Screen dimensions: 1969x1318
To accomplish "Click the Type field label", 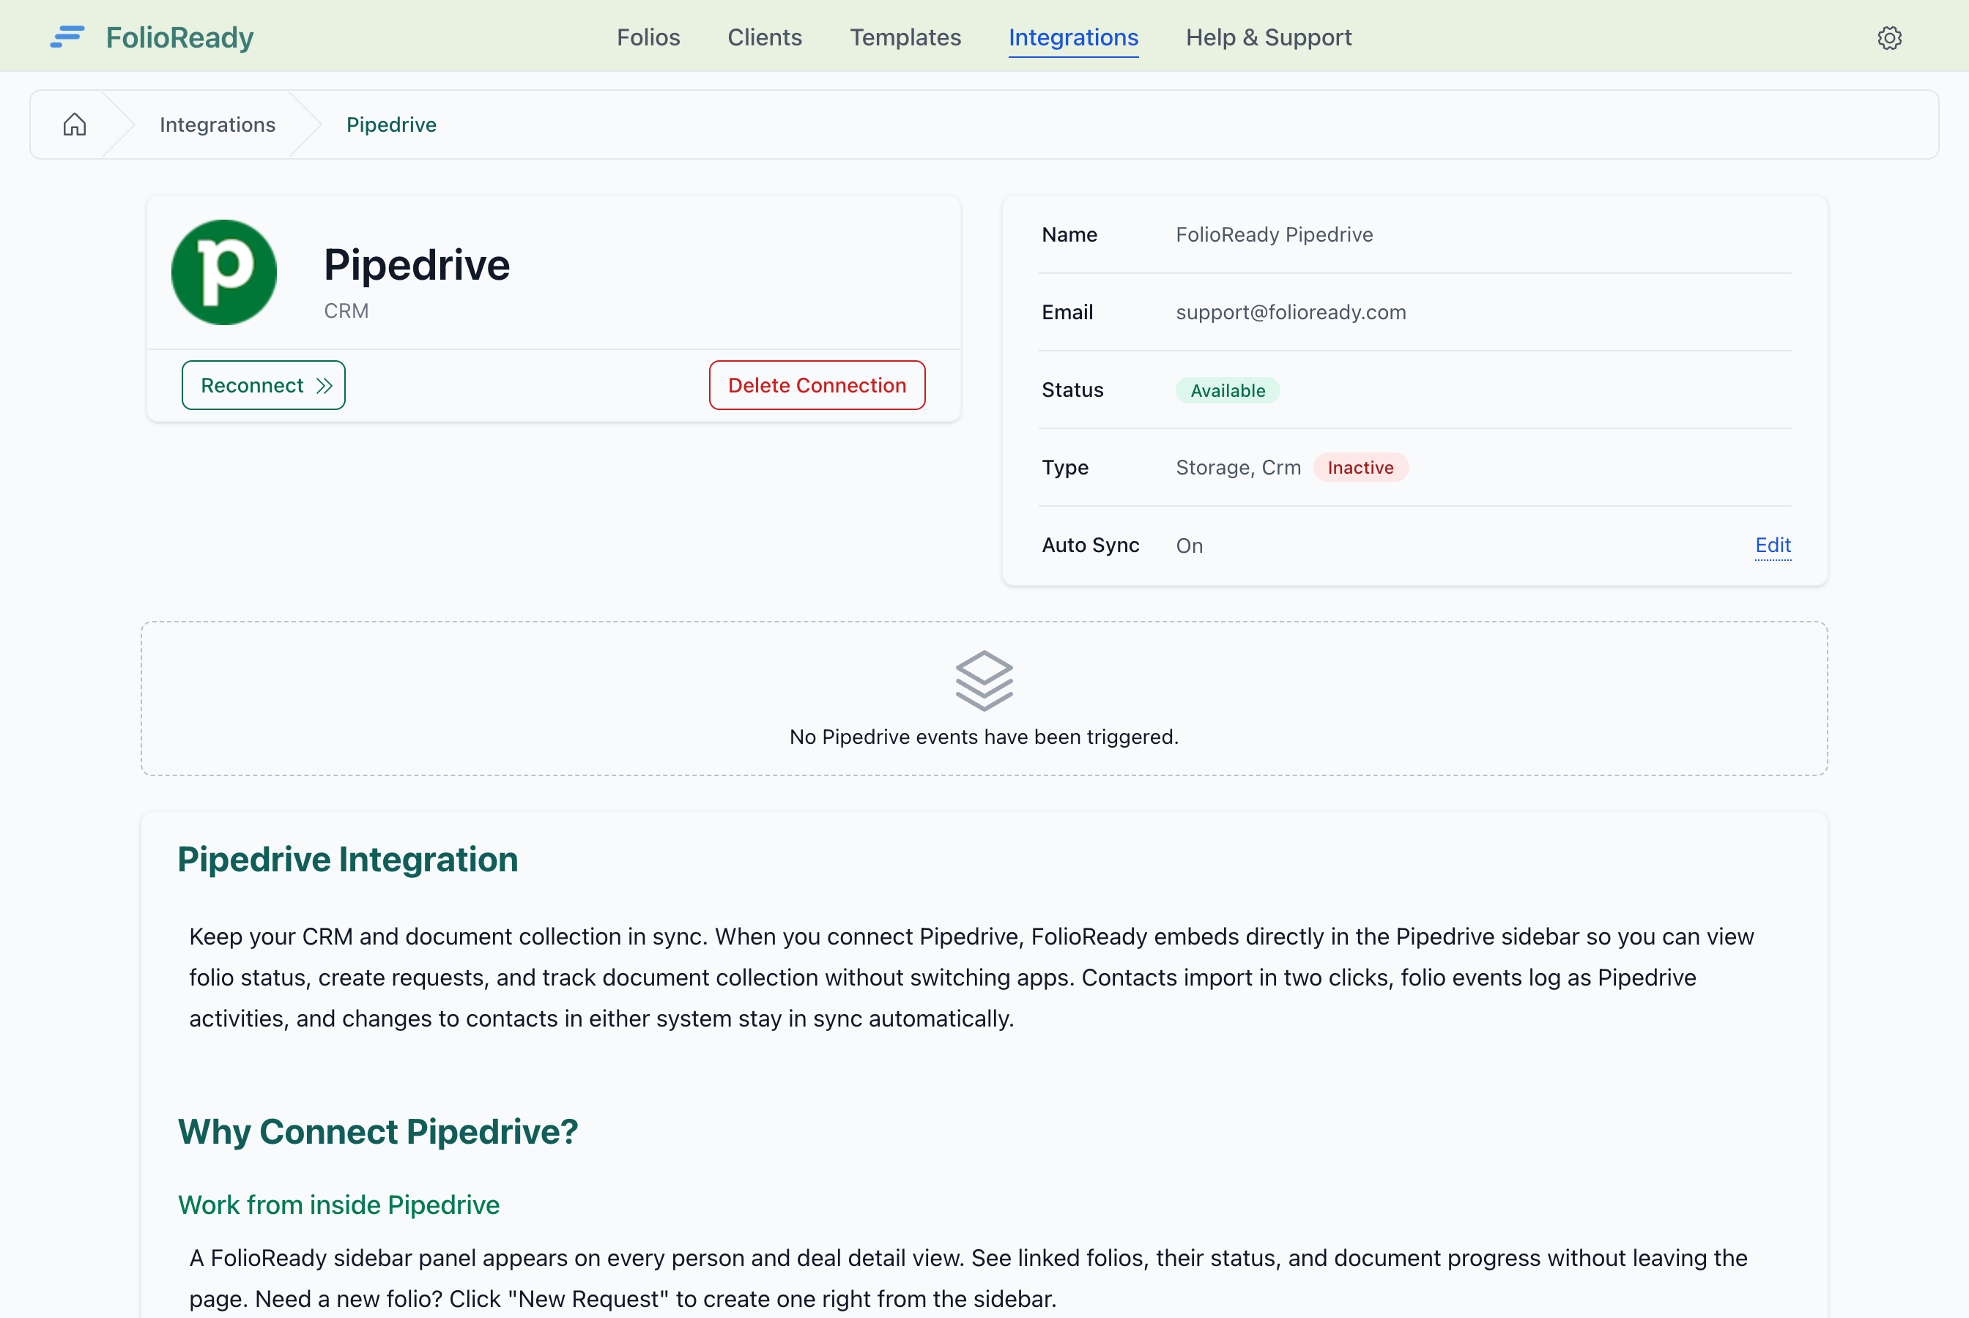I will pyautogui.click(x=1064, y=467).
